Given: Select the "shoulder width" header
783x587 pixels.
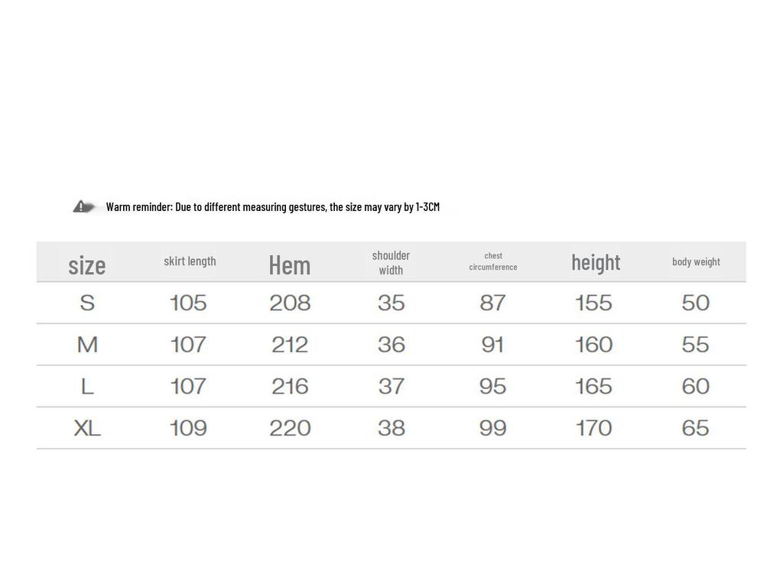Looking at the screenshot, I should (x=391, y=262).
